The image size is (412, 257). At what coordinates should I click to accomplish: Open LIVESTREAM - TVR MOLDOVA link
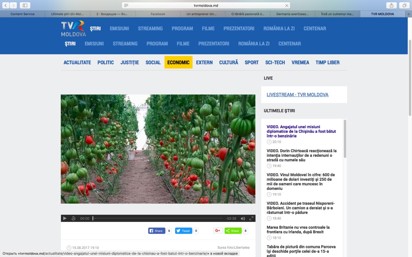point(297,94)
